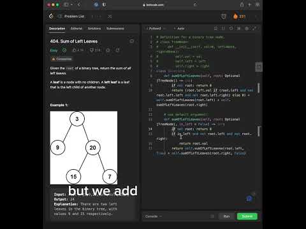
Task: Click the keyboard icon beside the Run button
Action: click(212, 216)
